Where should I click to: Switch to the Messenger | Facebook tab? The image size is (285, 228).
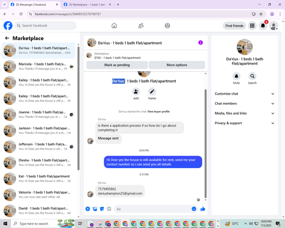pos(34,5)
